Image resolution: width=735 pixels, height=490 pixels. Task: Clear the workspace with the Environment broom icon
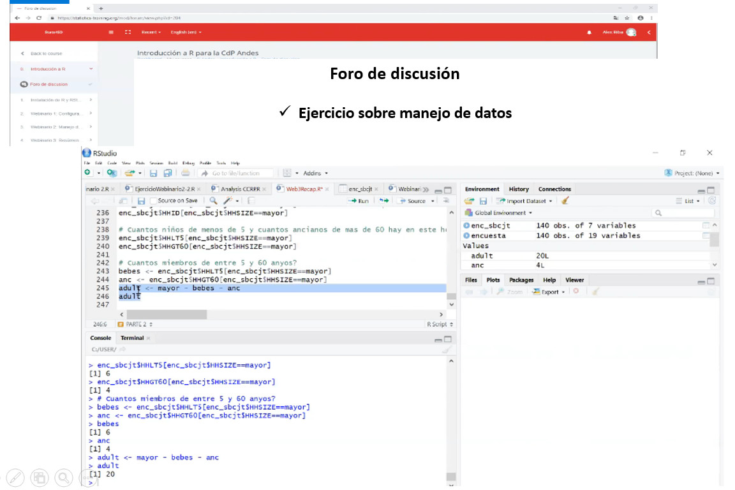[565, 201]
